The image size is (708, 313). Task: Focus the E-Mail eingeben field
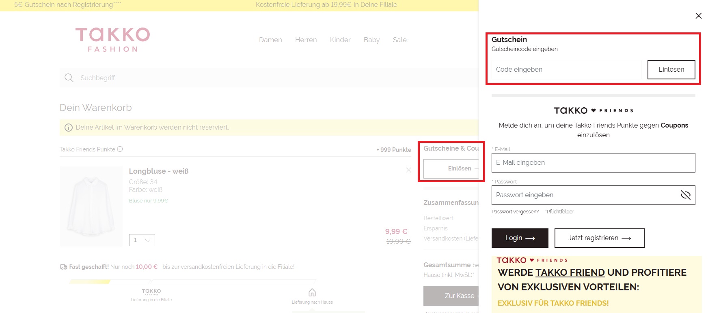(x=594, y=163)
